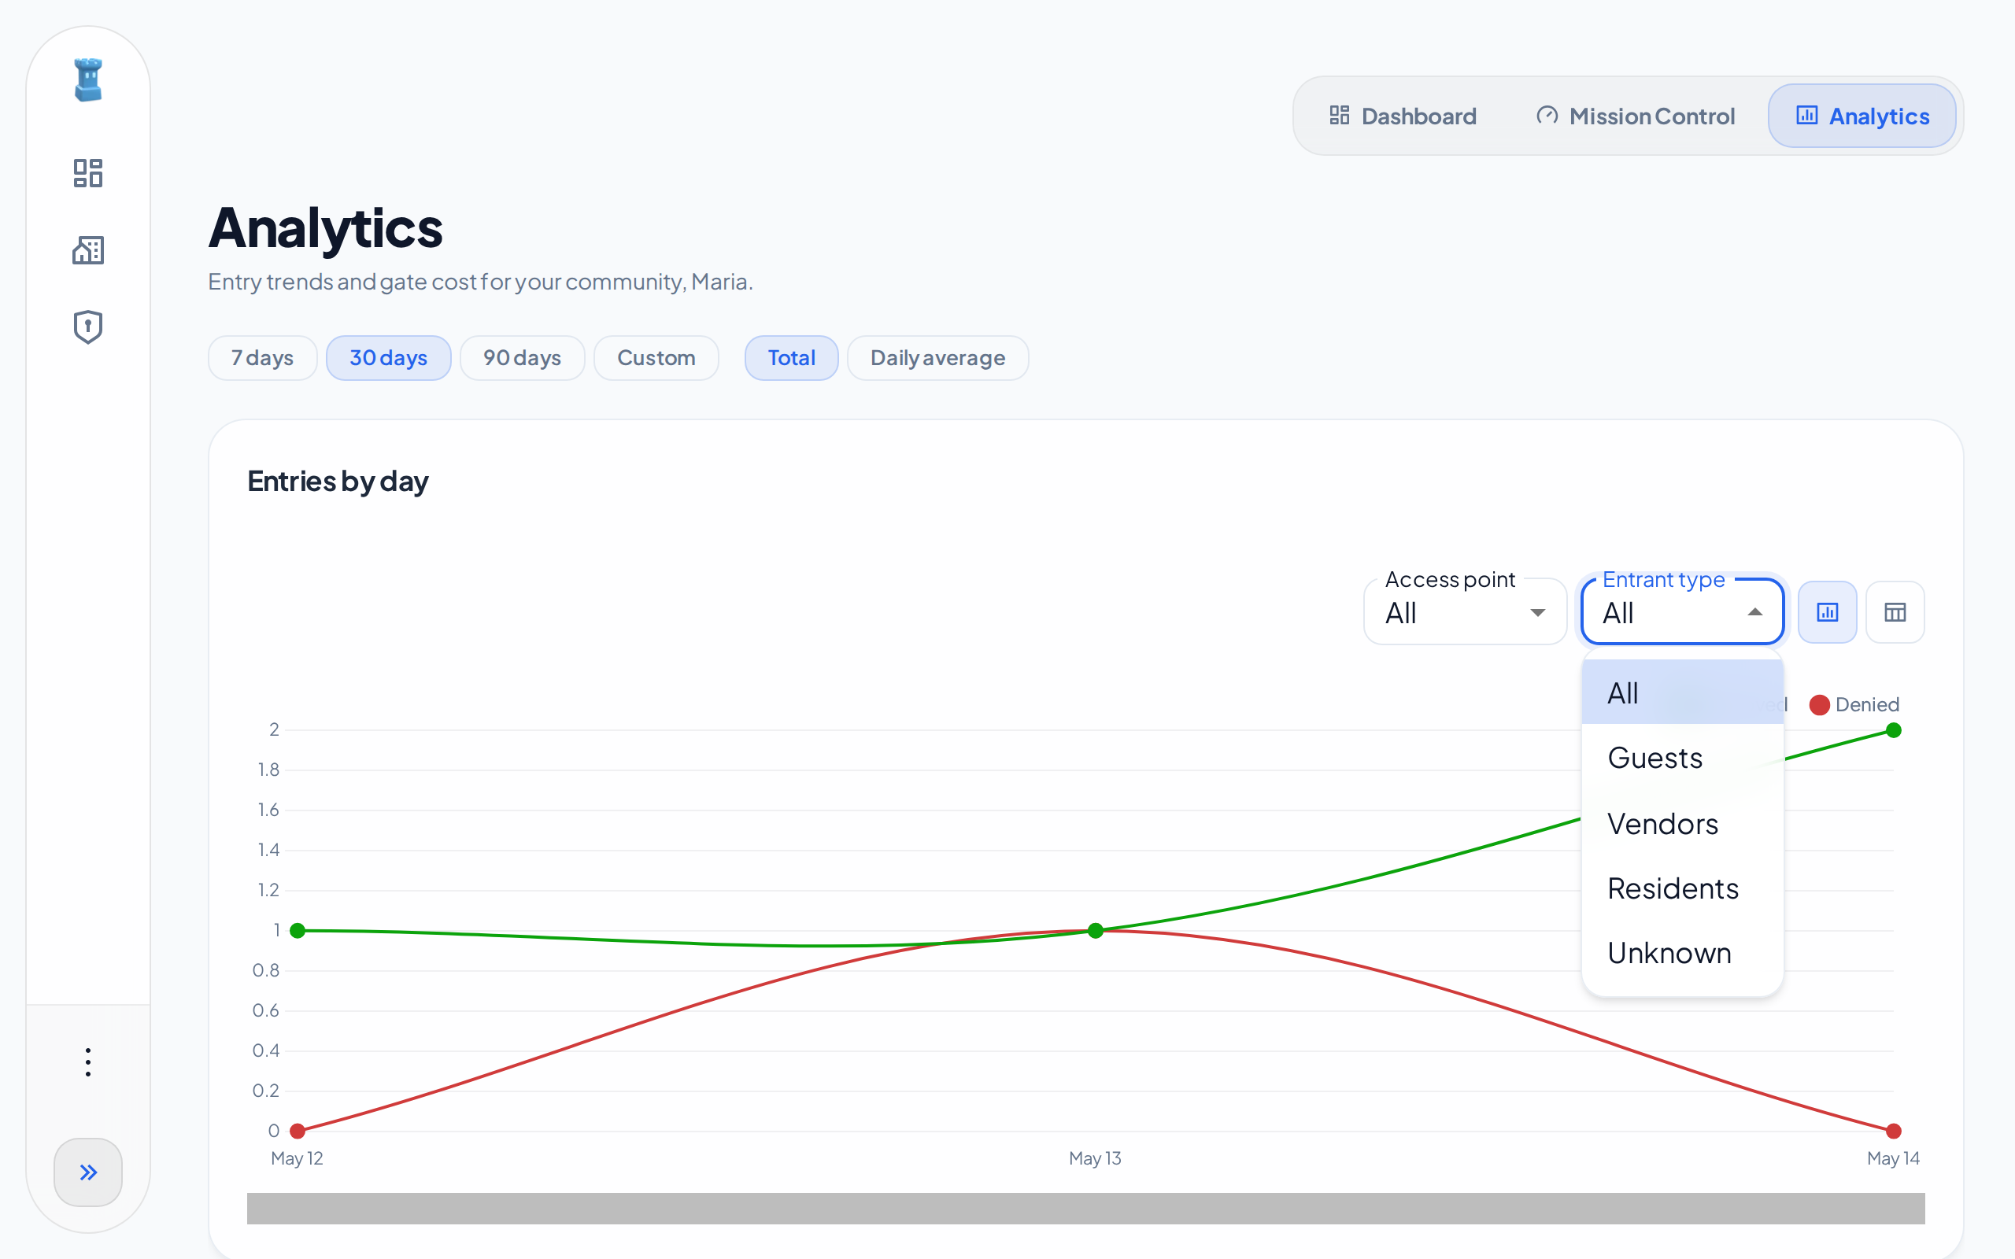Choose All in Entrant type list

[1682, 692]
